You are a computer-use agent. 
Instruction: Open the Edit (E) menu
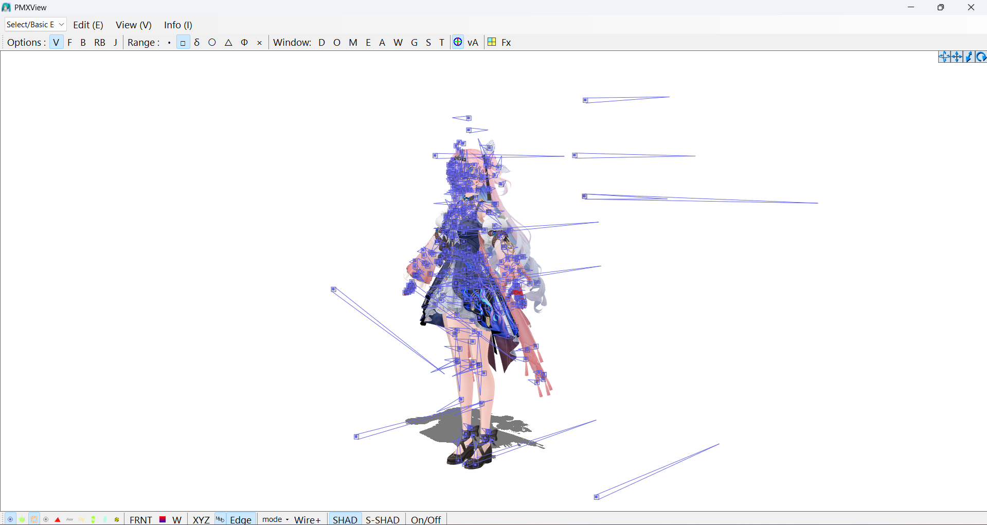(x=88, y=25)
